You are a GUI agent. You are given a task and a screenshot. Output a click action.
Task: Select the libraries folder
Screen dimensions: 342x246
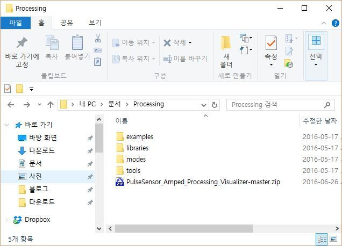pyautogui.click(x=132, y=148)
